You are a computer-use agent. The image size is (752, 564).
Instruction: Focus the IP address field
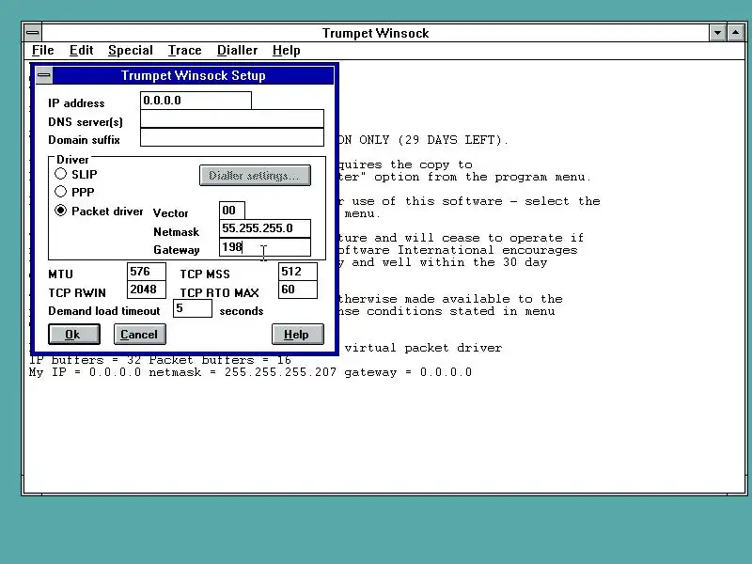click(x=196, y=101)
